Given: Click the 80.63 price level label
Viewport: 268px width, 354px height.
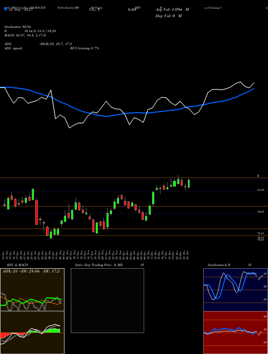Looking at the screenshot, I should pos(261,212).
